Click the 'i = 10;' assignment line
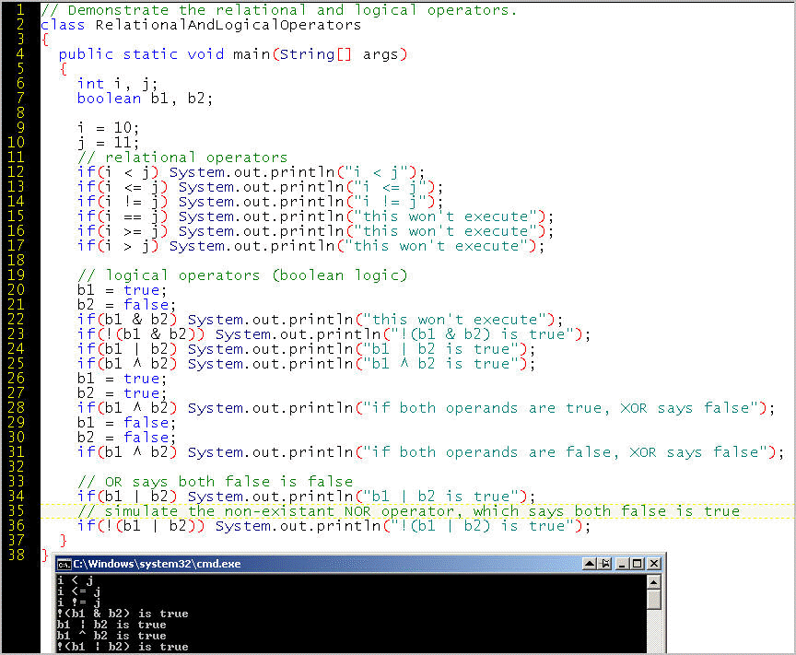 click(108, 127)
